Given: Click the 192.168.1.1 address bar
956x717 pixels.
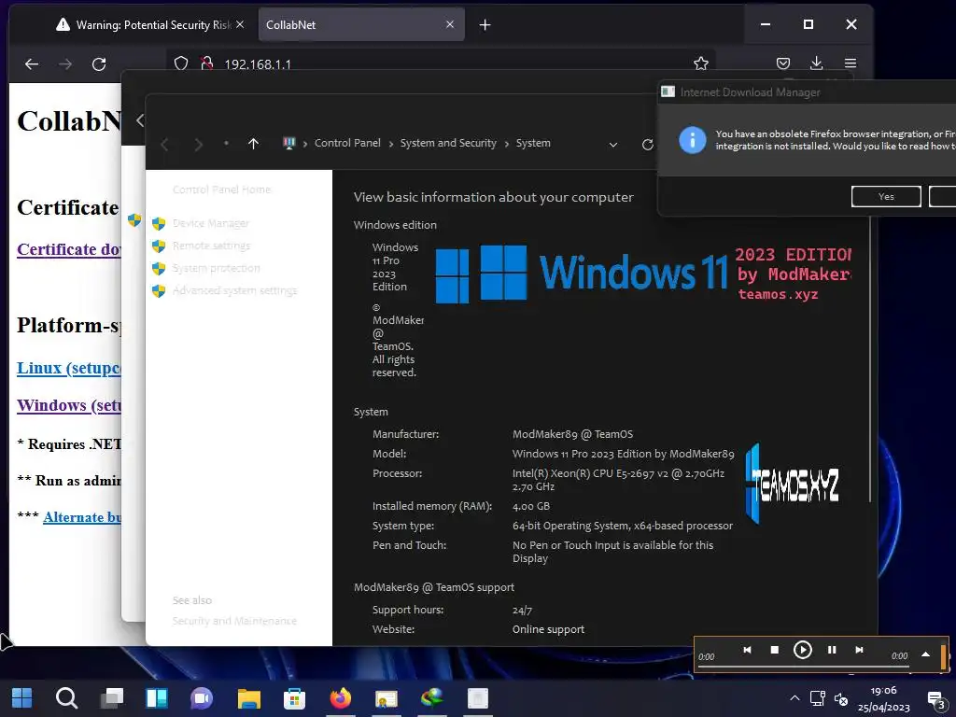Looking at the screenshot, I should (439, 63).
